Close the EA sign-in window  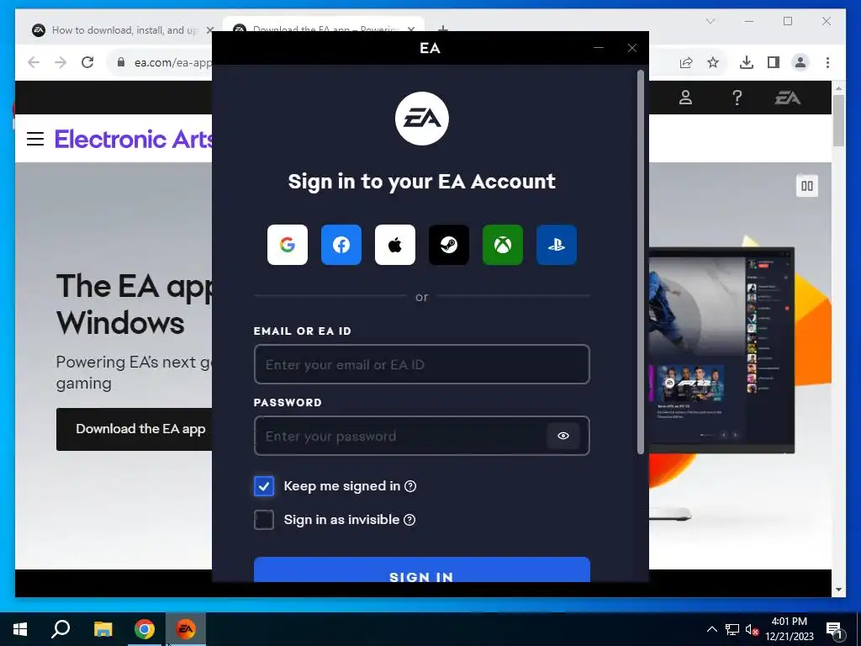(x=632, y=48)
